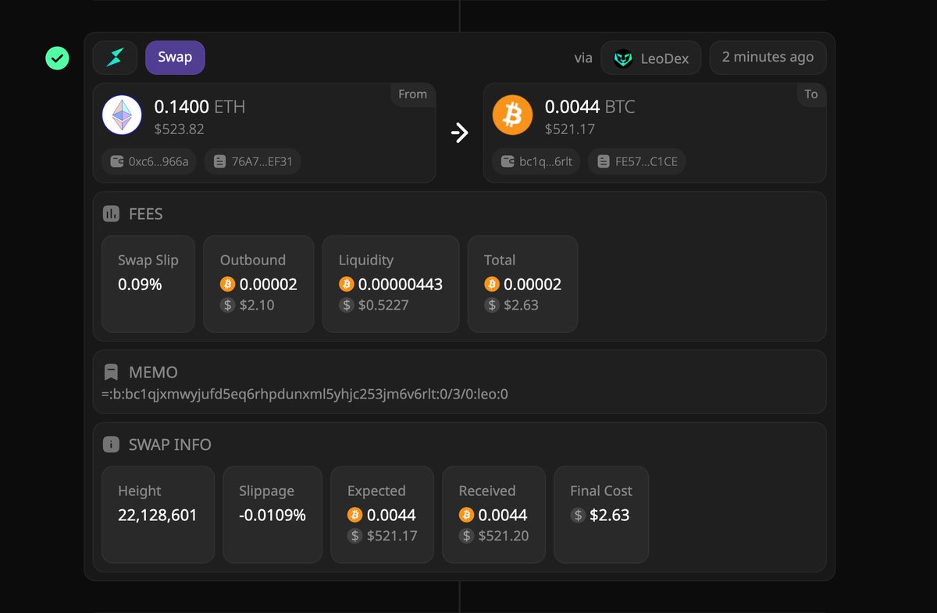Click the green lightning protocol icon beside Swap
Viewport: 937px width, 613px height.
115,57
